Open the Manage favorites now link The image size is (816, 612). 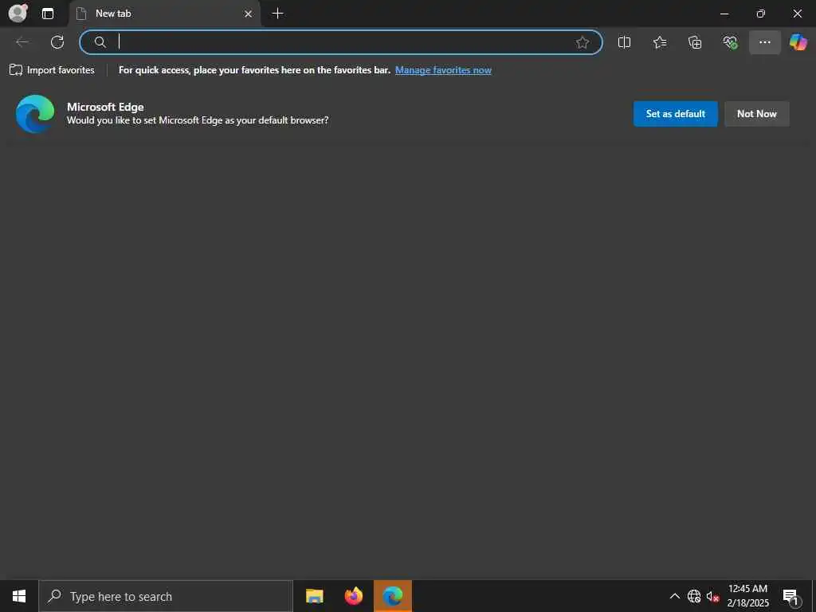443,70
